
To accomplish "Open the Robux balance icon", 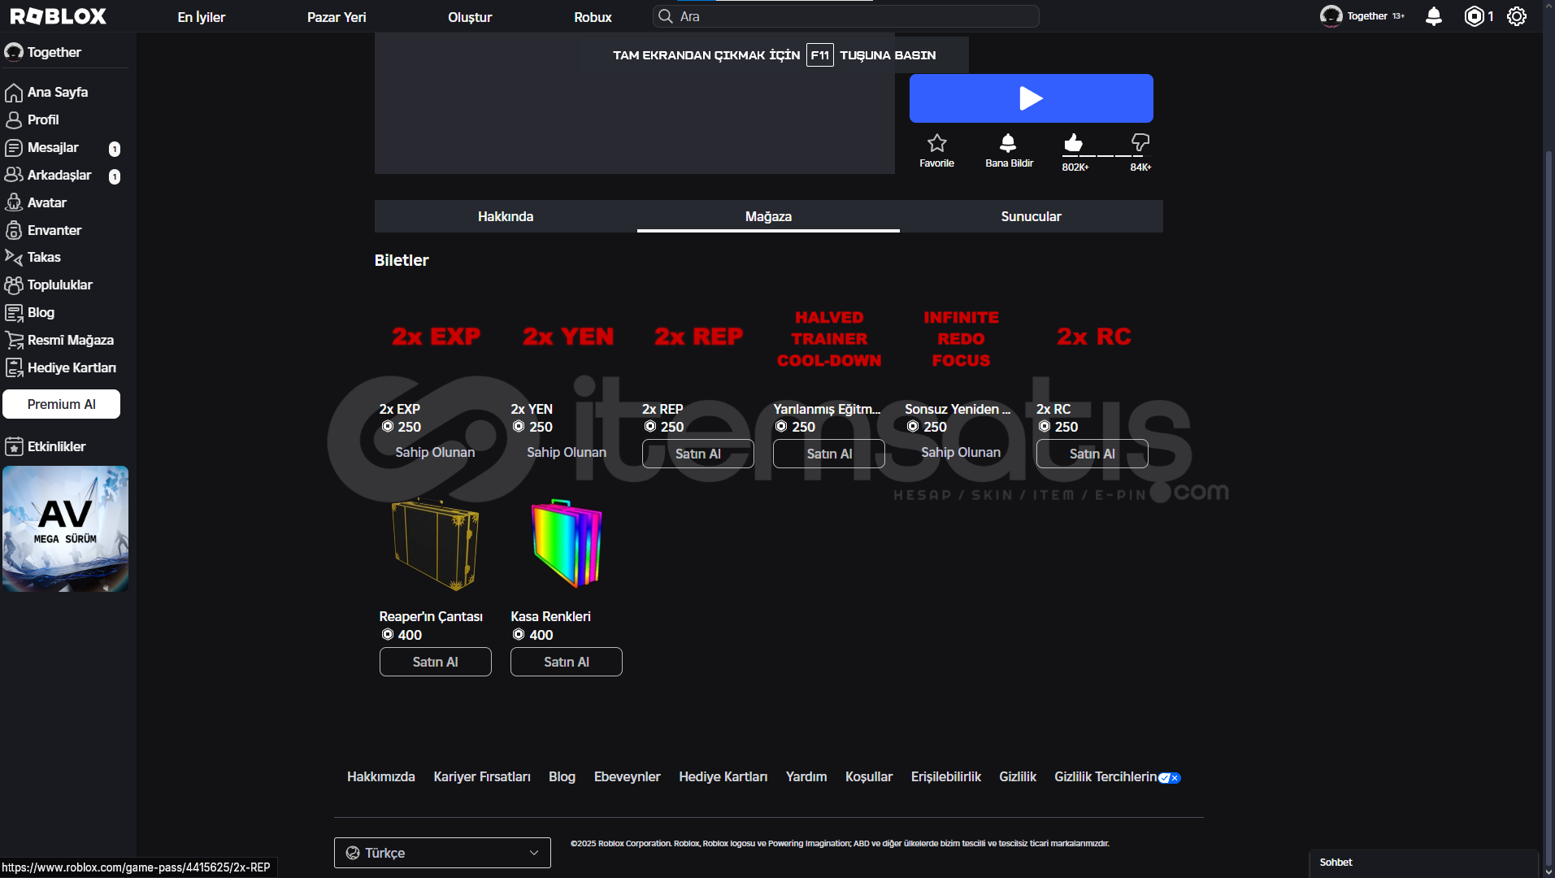I will 1474,16.
